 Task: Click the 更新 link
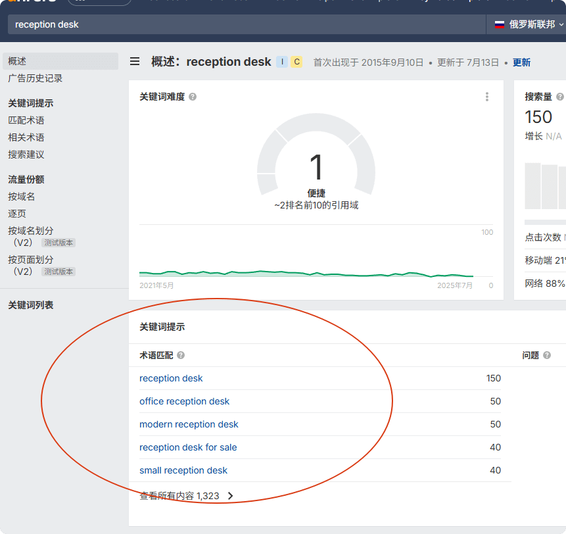521,62
